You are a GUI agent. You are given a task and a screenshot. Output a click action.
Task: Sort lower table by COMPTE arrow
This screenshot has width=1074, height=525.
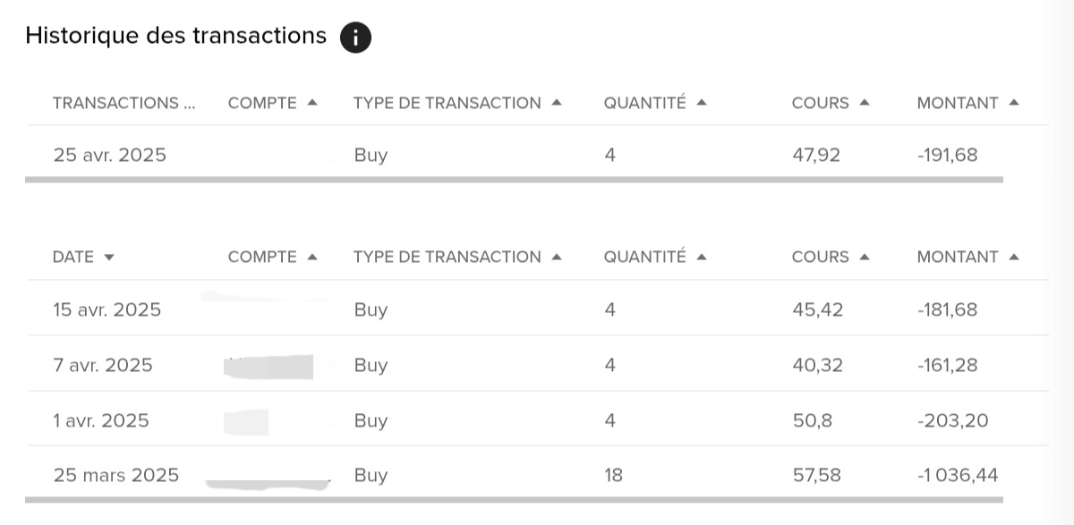312,257
